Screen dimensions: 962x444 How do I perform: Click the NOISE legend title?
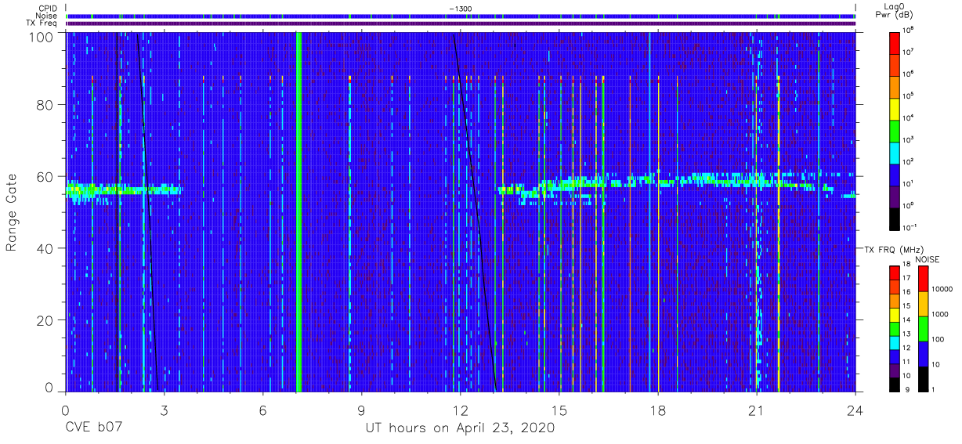click(928, 259)
